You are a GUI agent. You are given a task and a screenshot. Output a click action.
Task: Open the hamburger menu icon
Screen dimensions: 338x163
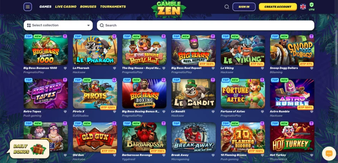pyautogui.click(x=28, y=7)
